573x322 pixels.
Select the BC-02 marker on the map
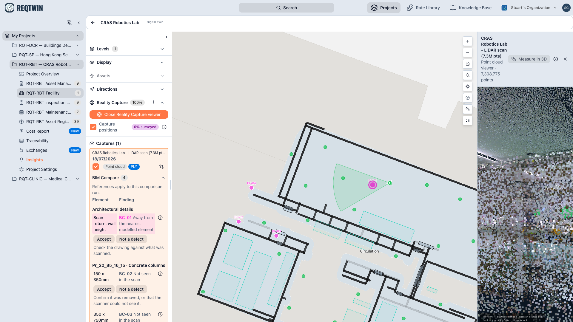point(239,222)
